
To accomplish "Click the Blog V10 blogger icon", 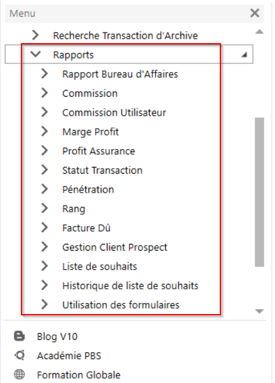I will [x=19, y=336].
